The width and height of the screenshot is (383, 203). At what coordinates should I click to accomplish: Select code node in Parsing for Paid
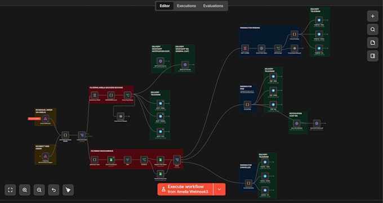[247, 105]
